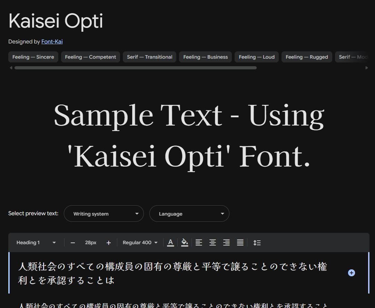Click the Kaisei Opti font title
375x308 pixels.
click(x=56, y=21)
